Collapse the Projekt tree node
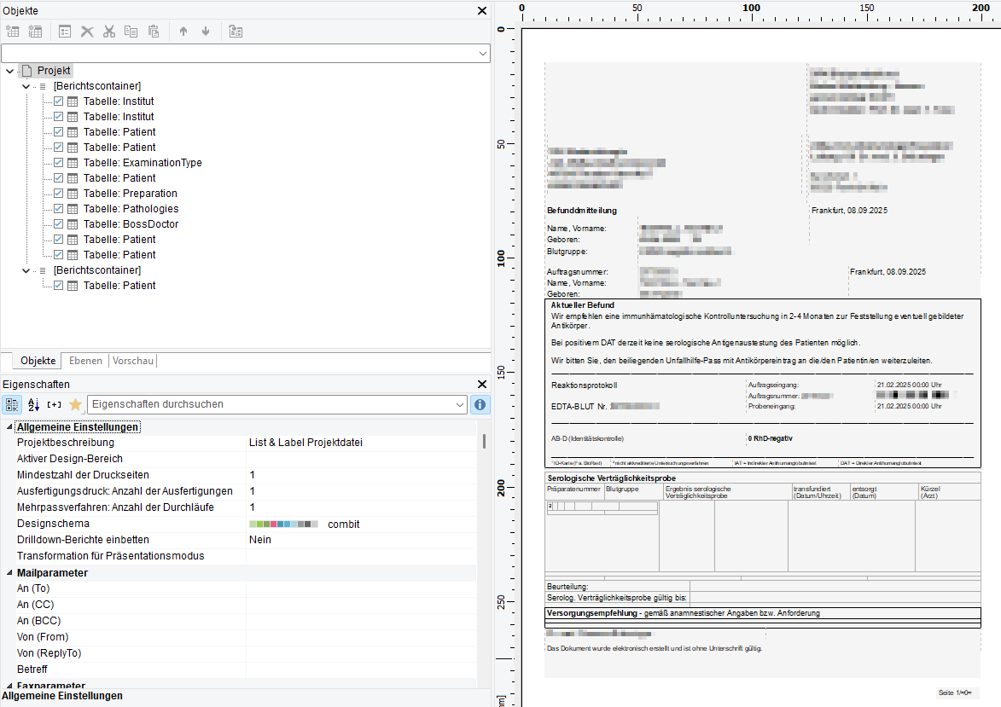The image size is (1001, 707). [9, 71]
